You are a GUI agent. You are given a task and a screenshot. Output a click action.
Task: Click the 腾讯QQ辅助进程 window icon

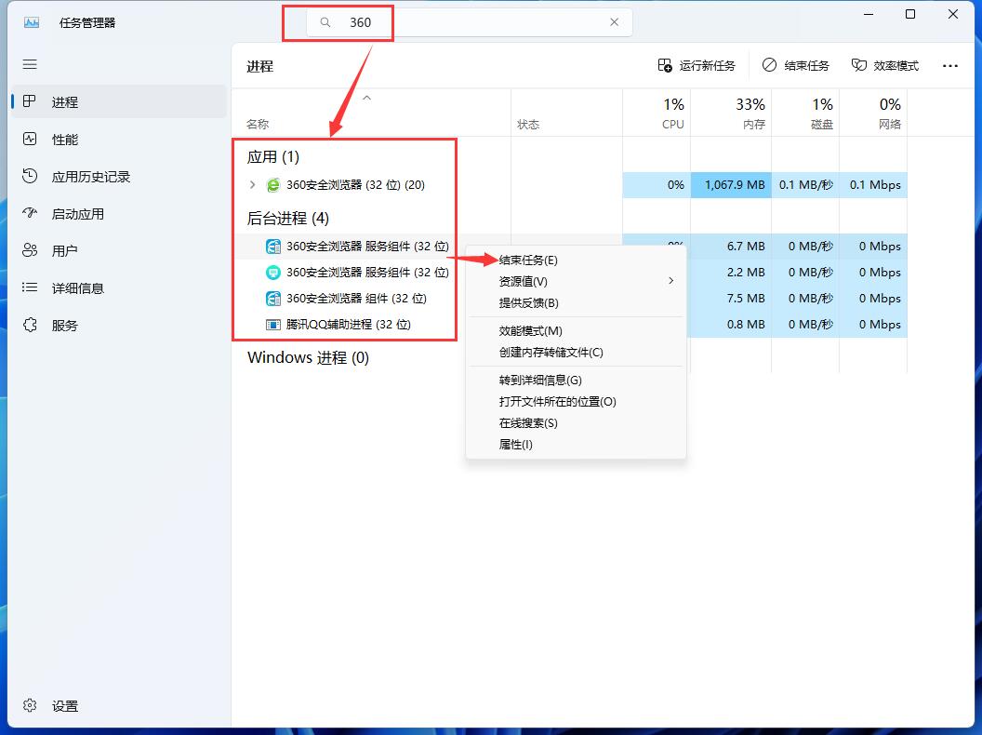click(x=273, y=325)
